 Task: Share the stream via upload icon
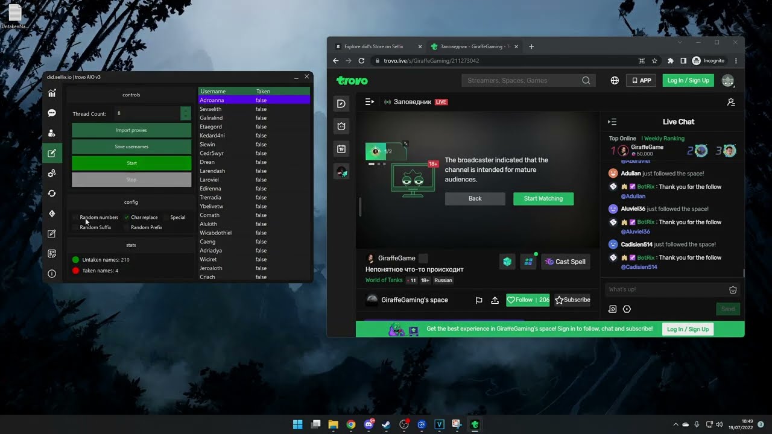click(495, 300)
